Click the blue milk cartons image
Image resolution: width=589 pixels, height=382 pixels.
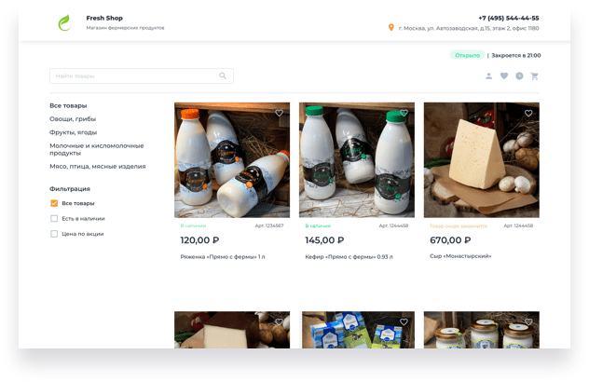click(359, 330)
